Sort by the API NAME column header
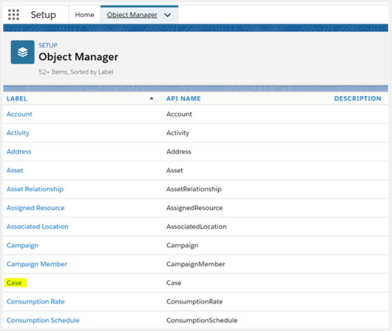The image size is (392, 331). click(x=183, y=98)
